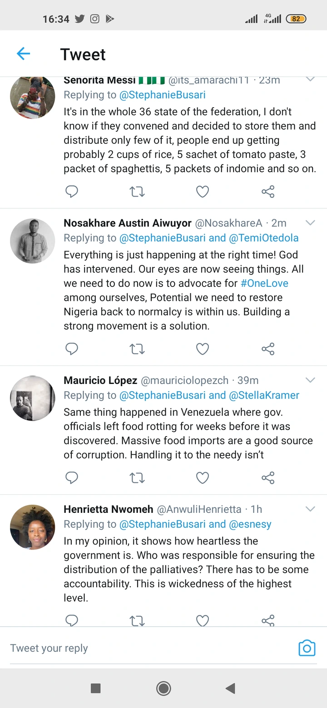Screen dimensions: 327x708
Task: Share Senorita Messi's tweet
Action: tap(268, 192)
